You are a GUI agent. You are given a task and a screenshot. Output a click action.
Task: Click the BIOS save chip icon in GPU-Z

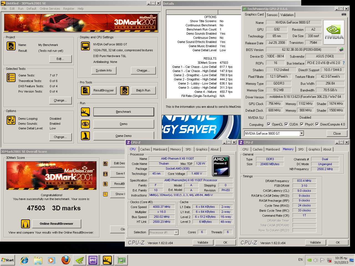341,50
